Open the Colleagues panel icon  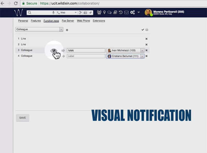99,12
